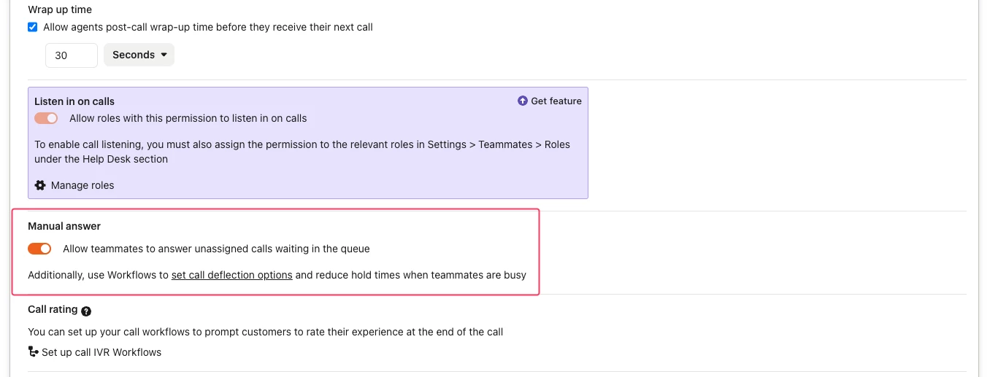Image resolution: width=990 pixels, height=377 pixels.
Task: Click the IVR Workflows branch icon
Action: pos(33,352)
